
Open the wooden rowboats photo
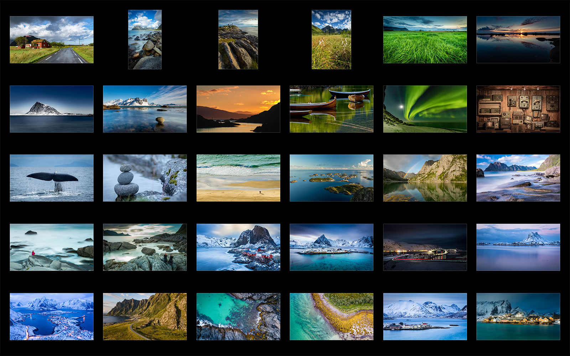coord(331,109)
